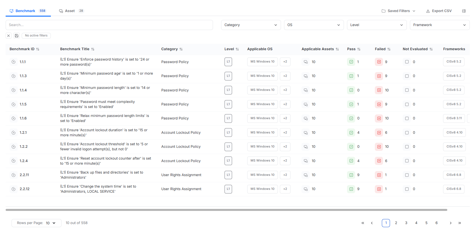Click Not Evaluated checkbox in row 1.1.1

407,62
